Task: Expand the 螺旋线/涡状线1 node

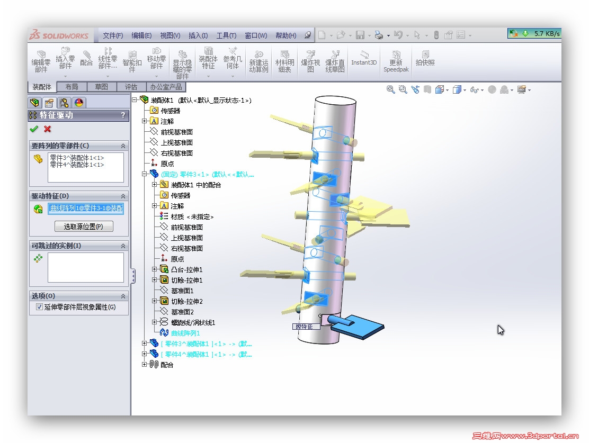Action: 154,322
